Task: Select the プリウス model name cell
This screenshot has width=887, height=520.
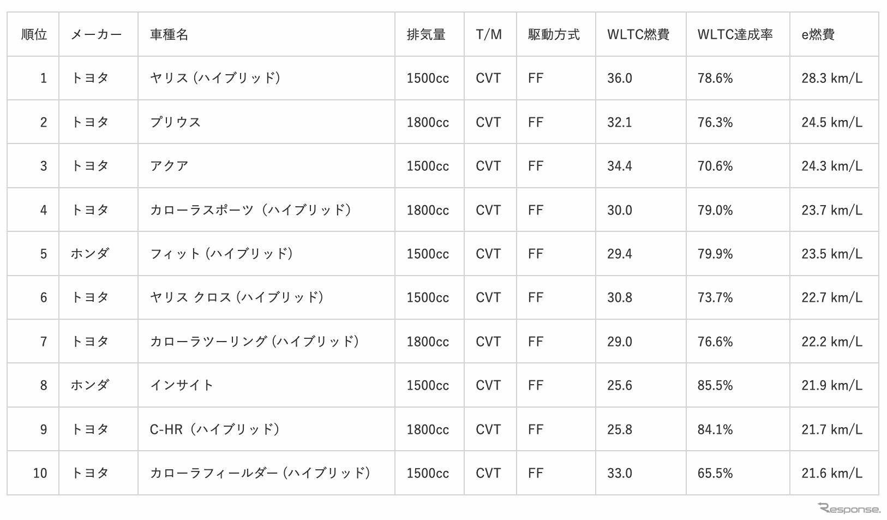Action: 176,122
